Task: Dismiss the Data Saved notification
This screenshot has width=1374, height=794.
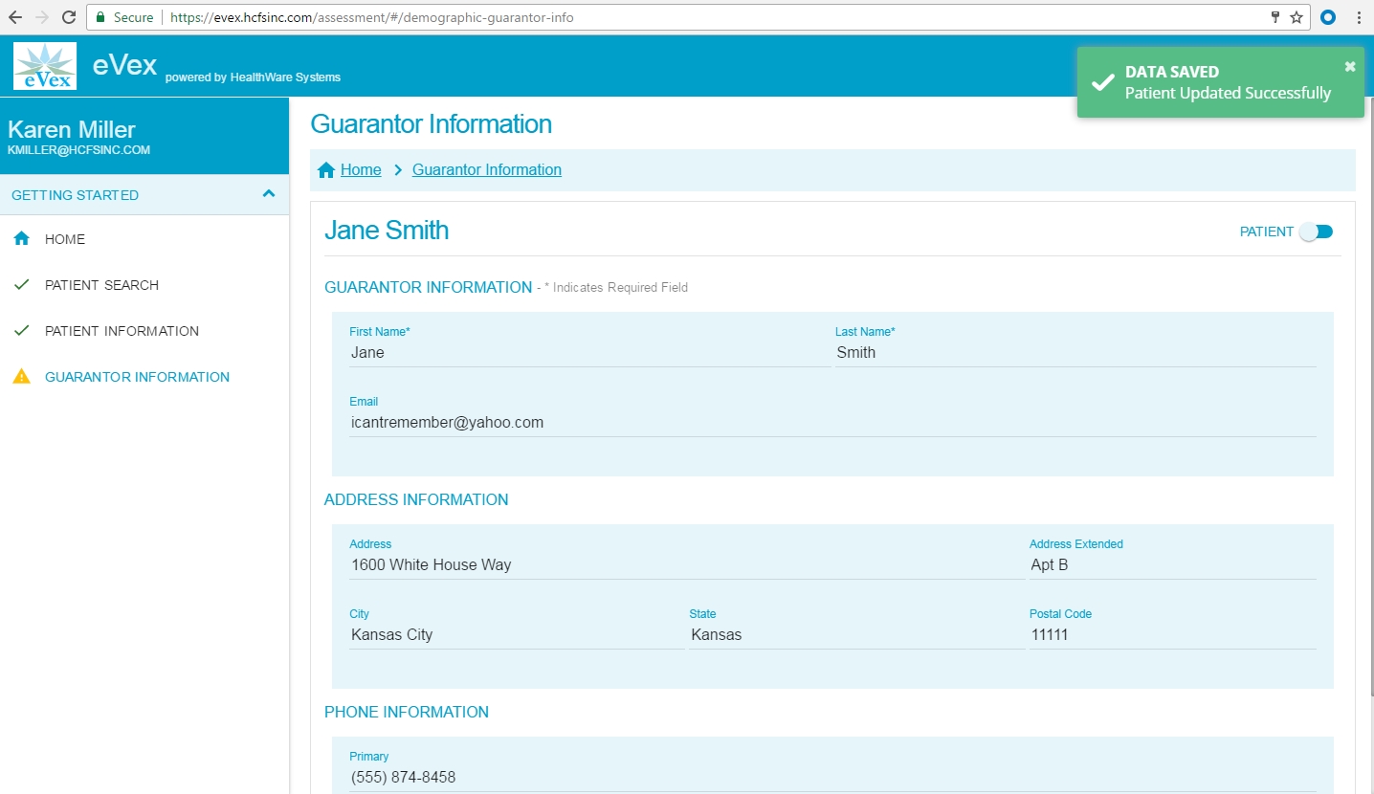Action: click(1349, 66)
